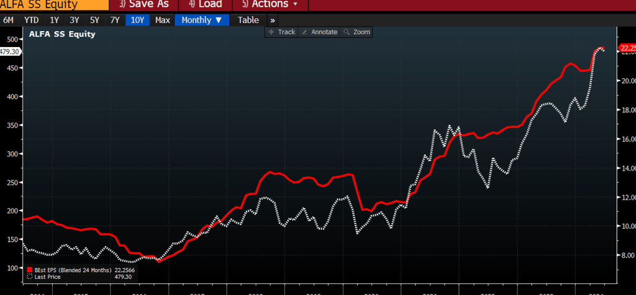Image resolution: width=636 pixels, height=295 pixels.
Task: Activate the Annotate pencil tool
Action: point(304,32)
